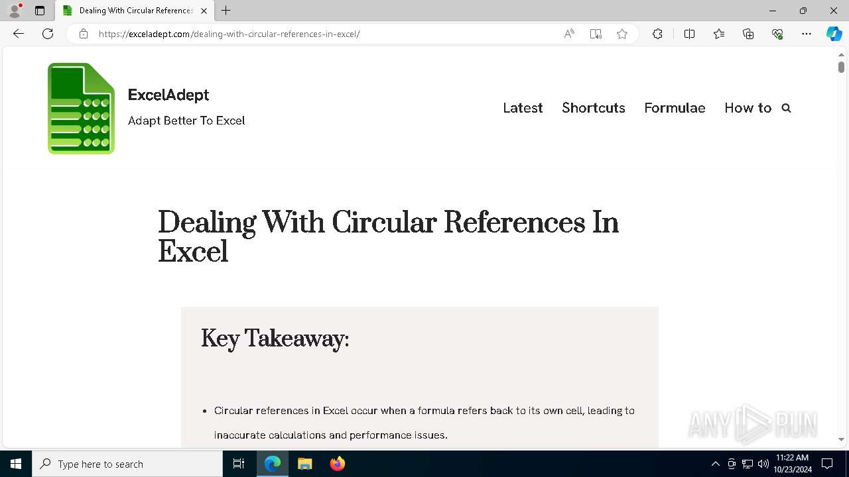Open File Explorer from taskbar
The image size is (849, 477).
coord(304,464)
